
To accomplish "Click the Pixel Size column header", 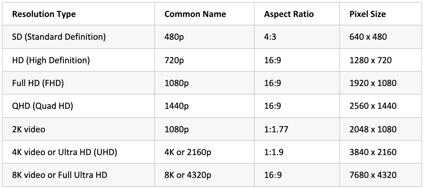I will coord(367,14).
